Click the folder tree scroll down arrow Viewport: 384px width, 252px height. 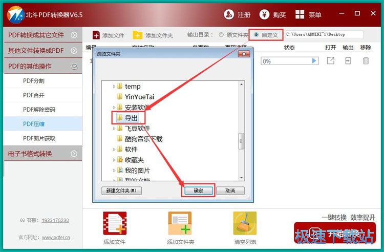click(x=242, y=177)
